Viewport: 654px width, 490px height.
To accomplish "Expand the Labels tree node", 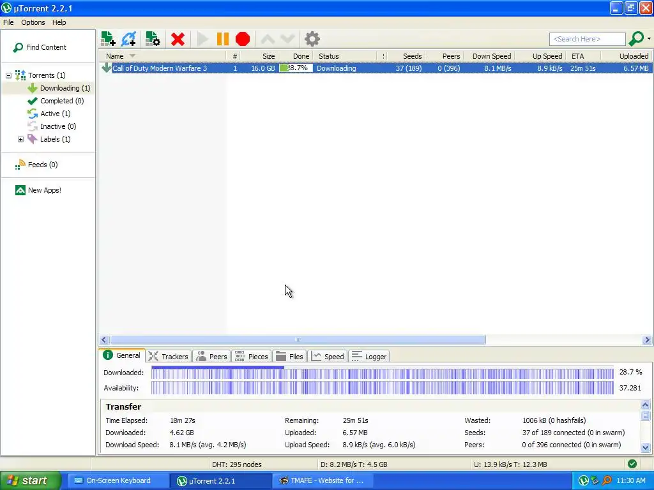I will click(20, 139).
